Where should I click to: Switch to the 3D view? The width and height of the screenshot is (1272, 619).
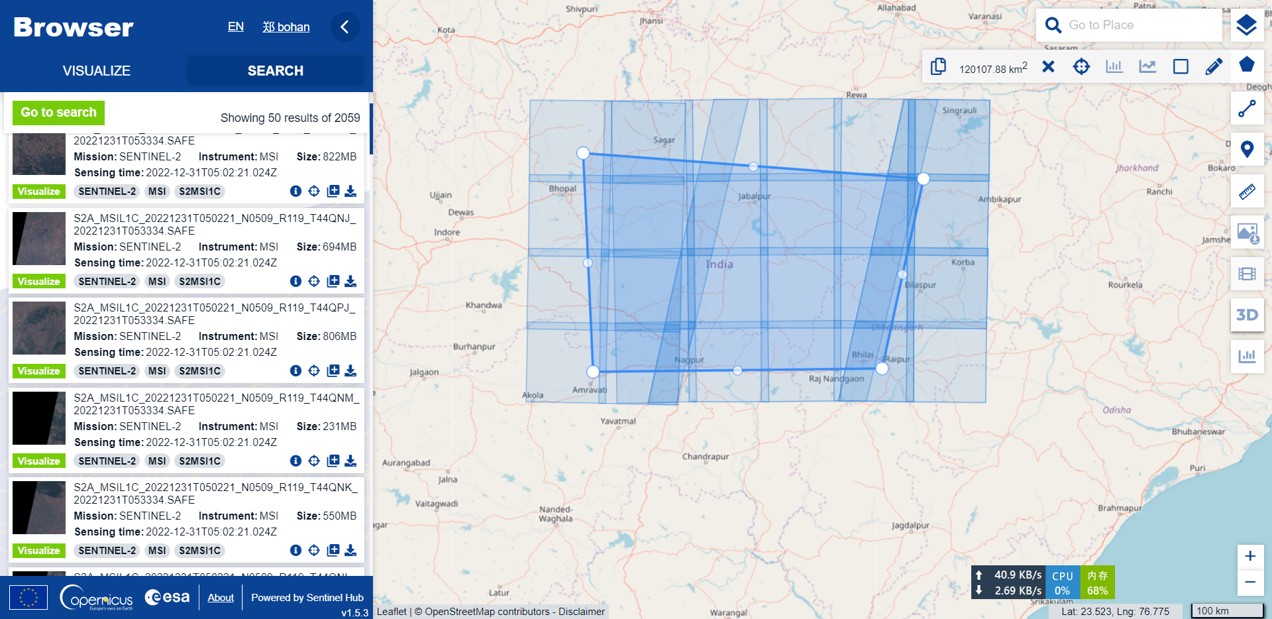tap(1247, 315)
